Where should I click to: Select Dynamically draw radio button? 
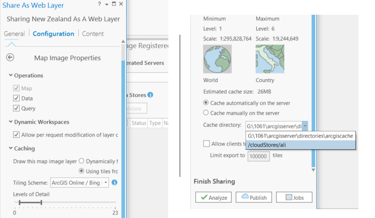pos(81,161)
